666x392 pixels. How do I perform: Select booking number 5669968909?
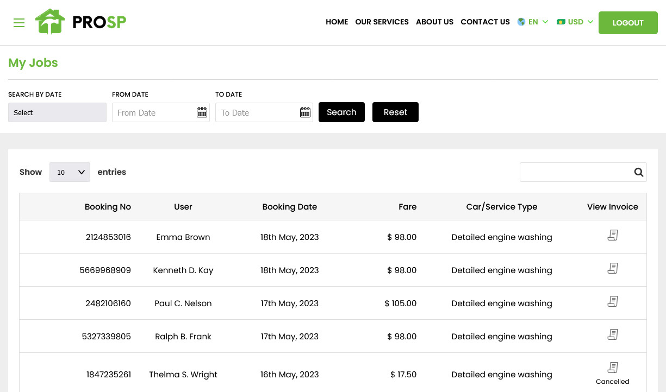tap(105, 270)
